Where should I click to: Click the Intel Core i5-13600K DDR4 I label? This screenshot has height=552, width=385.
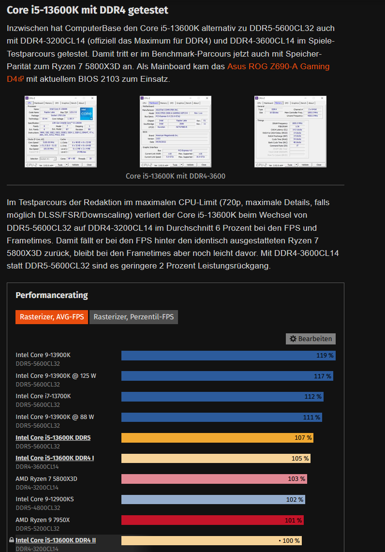coord(55,458)
